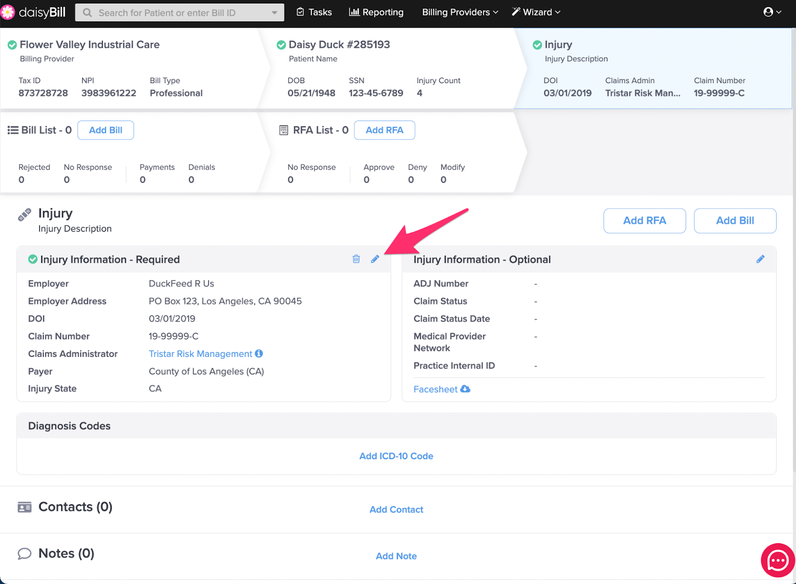The width and height of the screenshot is (796, 584).
Task: Click green check beside Injury header
Action: [537, 45]
